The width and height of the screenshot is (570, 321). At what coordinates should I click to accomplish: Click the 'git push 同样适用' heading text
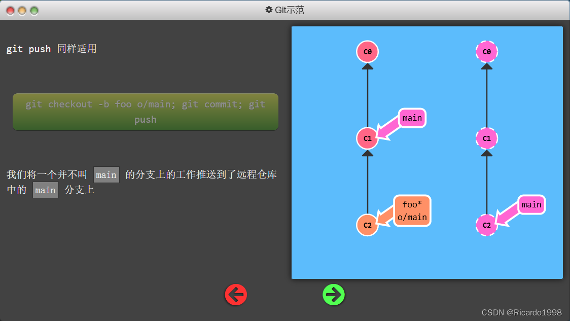52,49
